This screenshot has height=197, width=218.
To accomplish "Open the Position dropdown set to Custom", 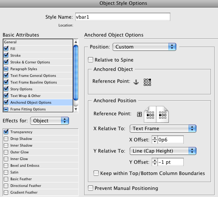I will (x=144, y=47).
